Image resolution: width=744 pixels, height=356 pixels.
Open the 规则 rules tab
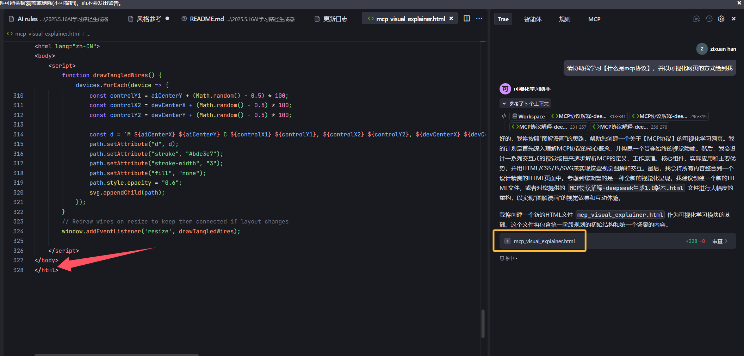coord(565,19)
